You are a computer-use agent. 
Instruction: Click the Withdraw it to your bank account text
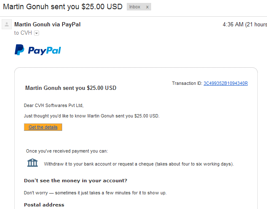(139, 164)
